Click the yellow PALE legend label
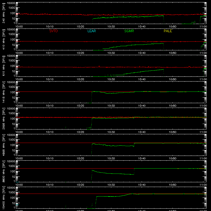 pos(168,31)
